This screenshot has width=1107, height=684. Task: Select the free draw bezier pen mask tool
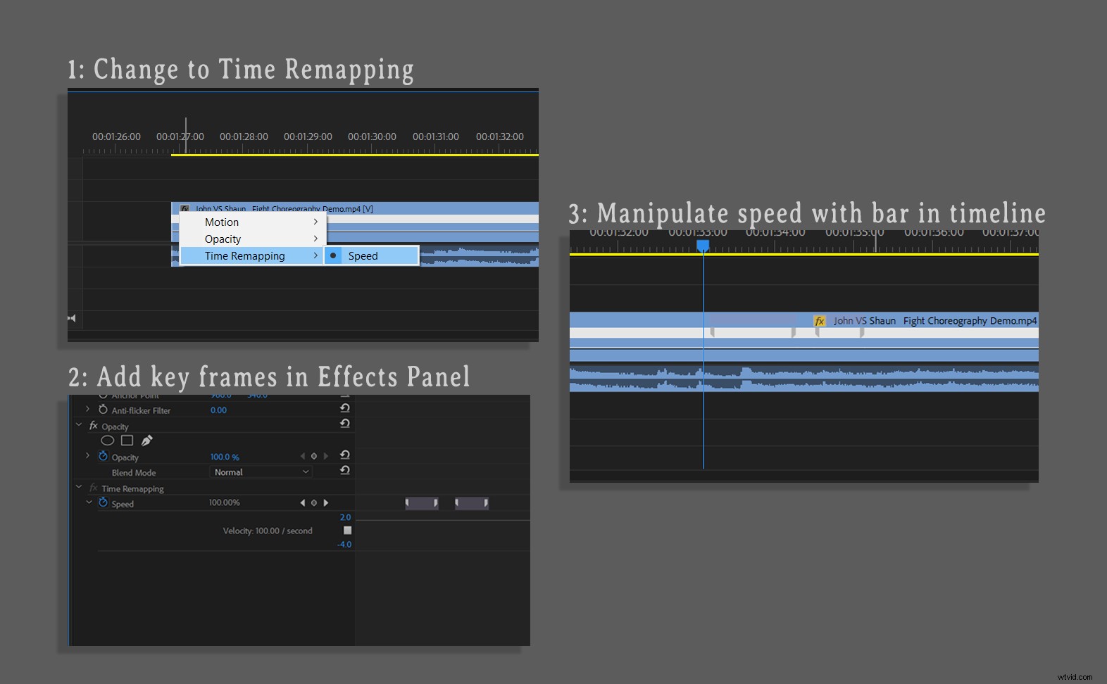pos(146,441)
